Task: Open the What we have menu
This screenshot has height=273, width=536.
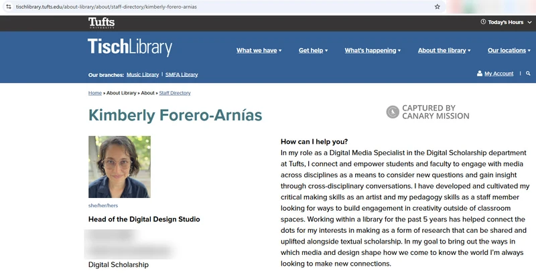Action: (259, 50)
